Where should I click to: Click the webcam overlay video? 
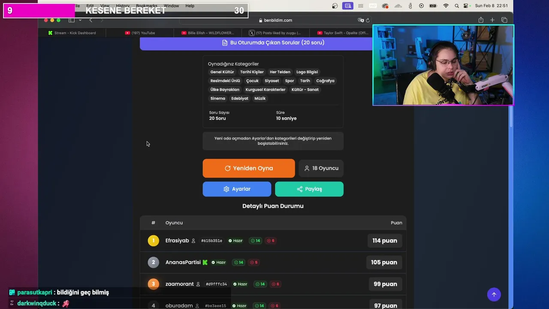(443, 65)
